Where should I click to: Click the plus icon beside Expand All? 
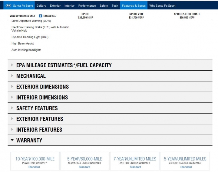40,16
